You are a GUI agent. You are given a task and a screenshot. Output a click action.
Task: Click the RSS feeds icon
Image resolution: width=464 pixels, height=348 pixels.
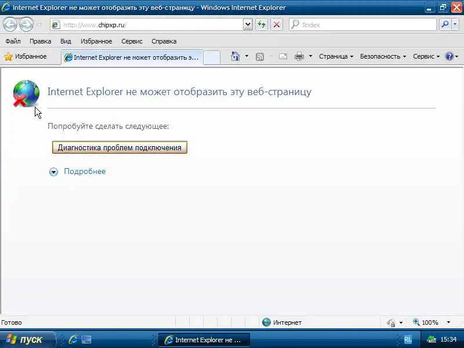pos(259,56)
